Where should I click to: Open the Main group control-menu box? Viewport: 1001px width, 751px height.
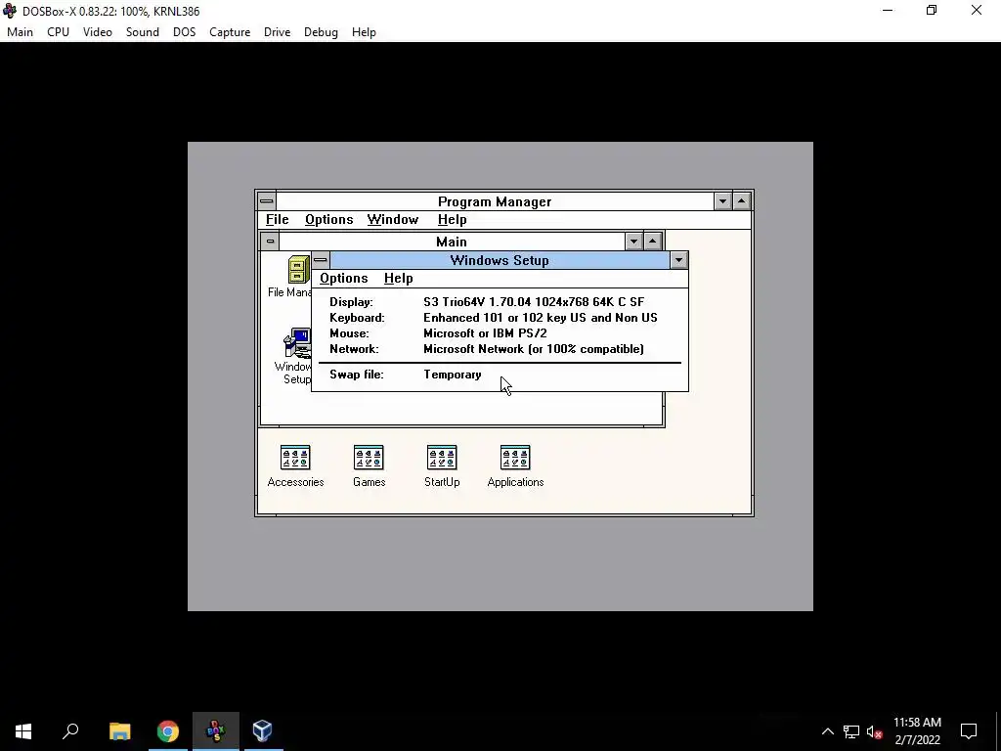270,242
